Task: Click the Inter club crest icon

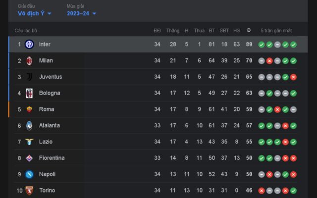Action: (x=29, y=45)
